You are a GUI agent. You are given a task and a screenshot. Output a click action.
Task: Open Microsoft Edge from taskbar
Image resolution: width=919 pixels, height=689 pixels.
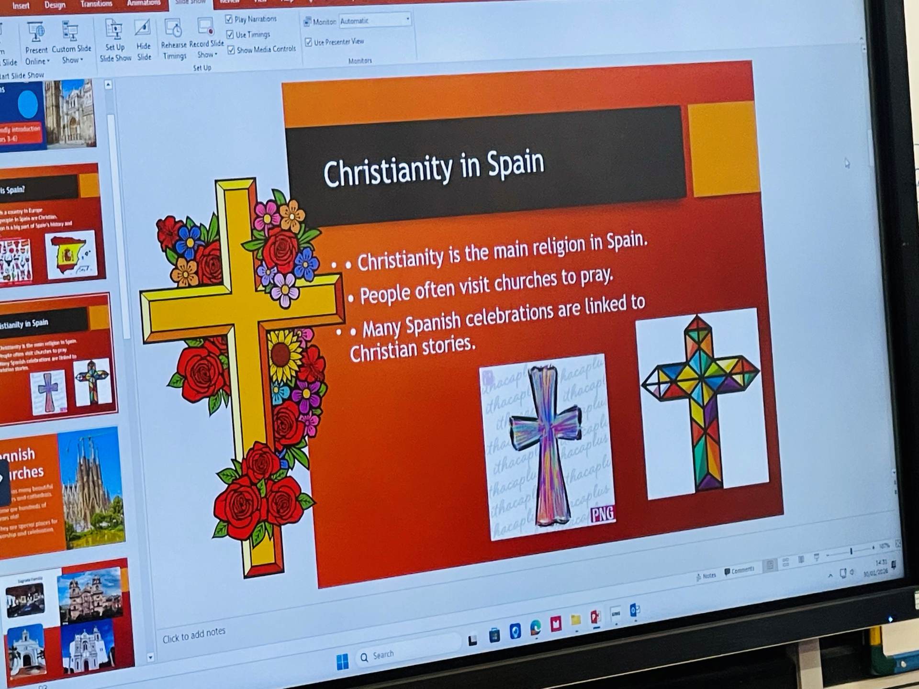[x=536, y=628]
